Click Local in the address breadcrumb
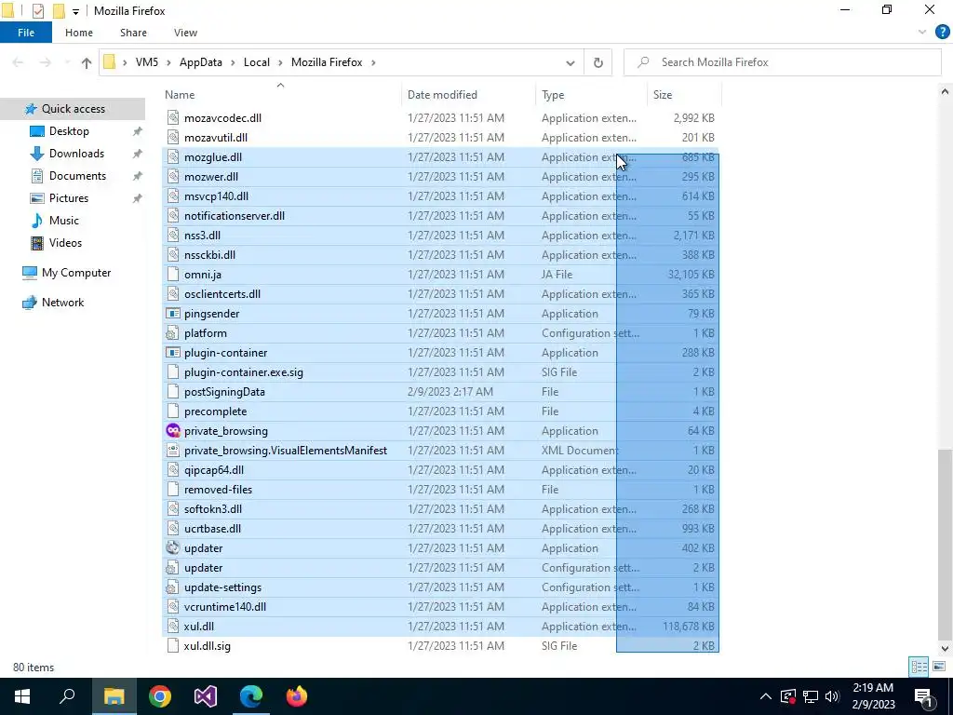This screenshot has width=953, height=715. 257,62
